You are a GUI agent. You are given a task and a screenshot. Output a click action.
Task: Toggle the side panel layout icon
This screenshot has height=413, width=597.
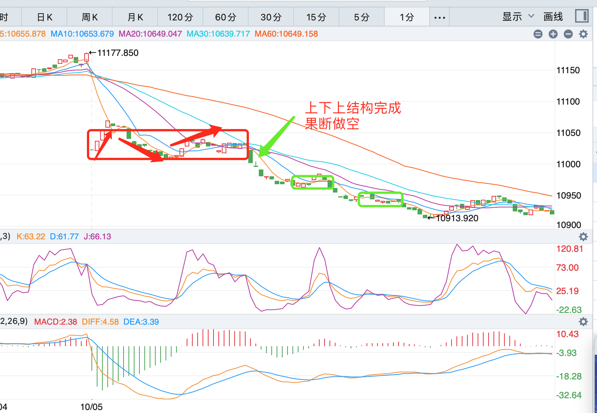coord(582,16)
